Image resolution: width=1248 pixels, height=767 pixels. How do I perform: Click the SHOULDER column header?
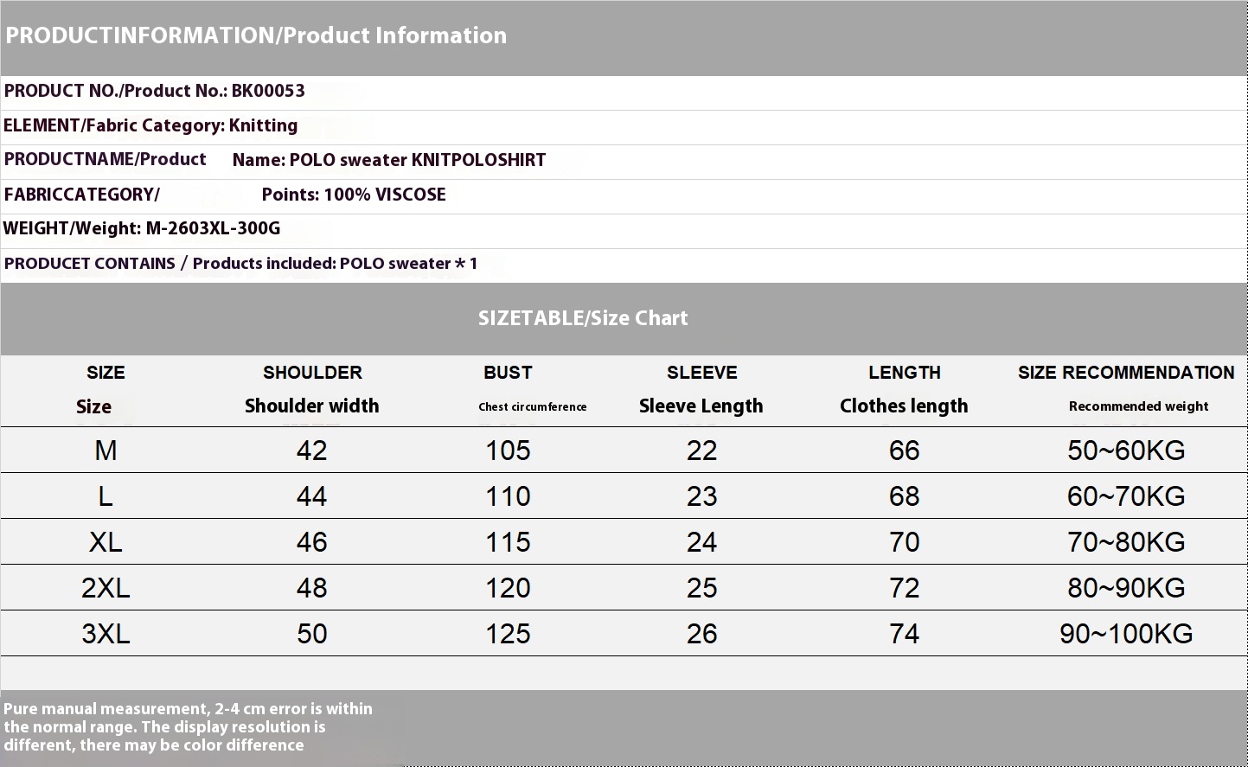pyautogui.click(x=312, y=373)
